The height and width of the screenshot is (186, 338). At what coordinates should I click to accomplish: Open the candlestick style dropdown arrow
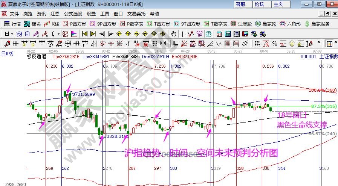58,33
